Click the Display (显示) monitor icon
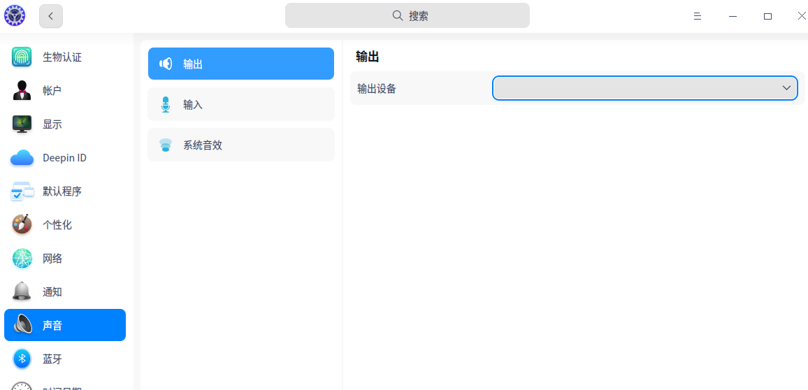Viewport: 808px width, 390px height. (x=22, y=124)
